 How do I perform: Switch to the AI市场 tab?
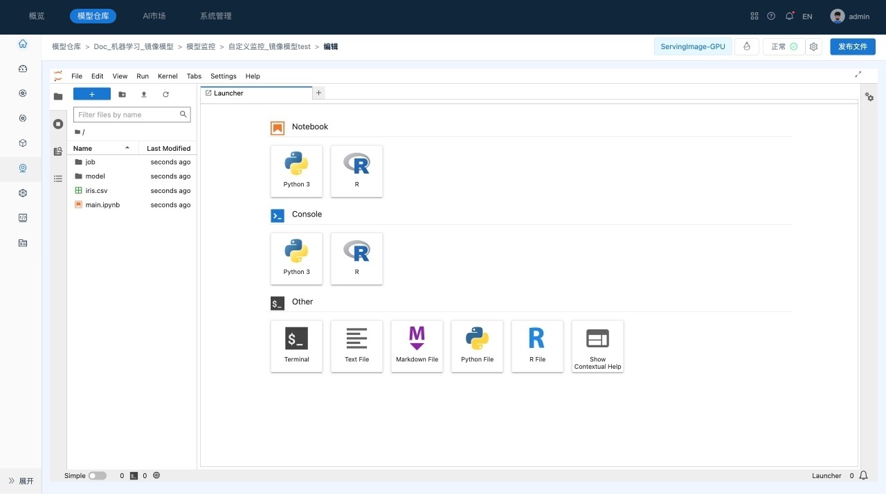154,16
